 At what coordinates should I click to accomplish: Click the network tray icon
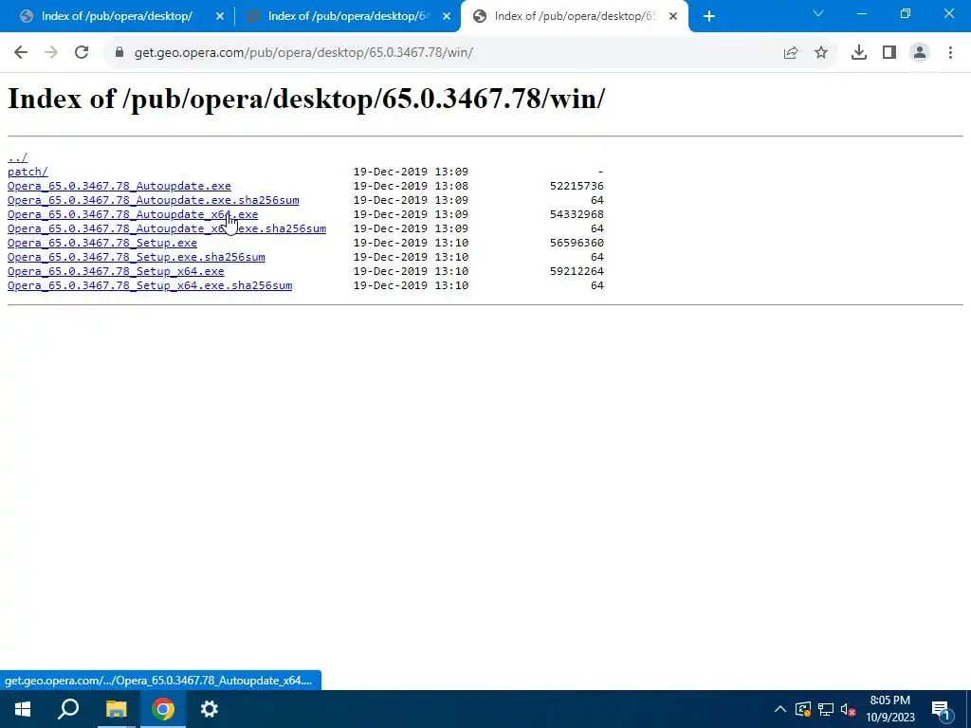tap(826, 709)
